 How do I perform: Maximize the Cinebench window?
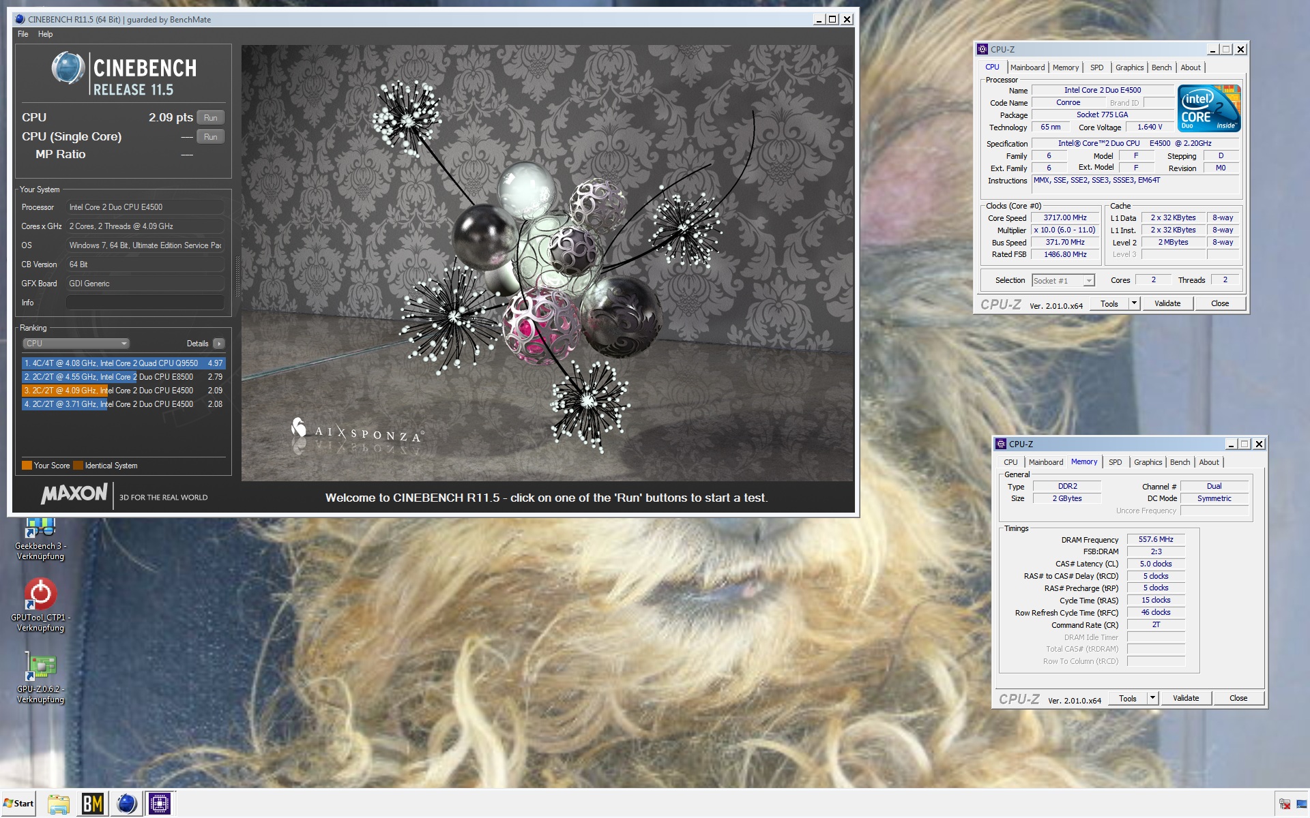coord(832,19)
